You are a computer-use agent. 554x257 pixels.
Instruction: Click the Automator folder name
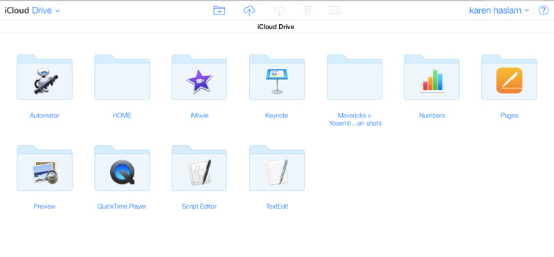click(x=44, y=115)
